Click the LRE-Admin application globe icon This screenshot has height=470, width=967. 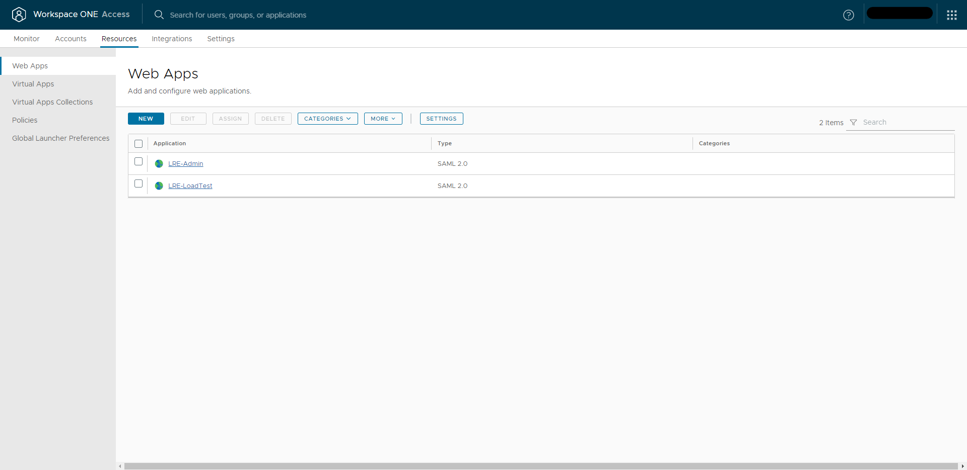click(159, 163)
